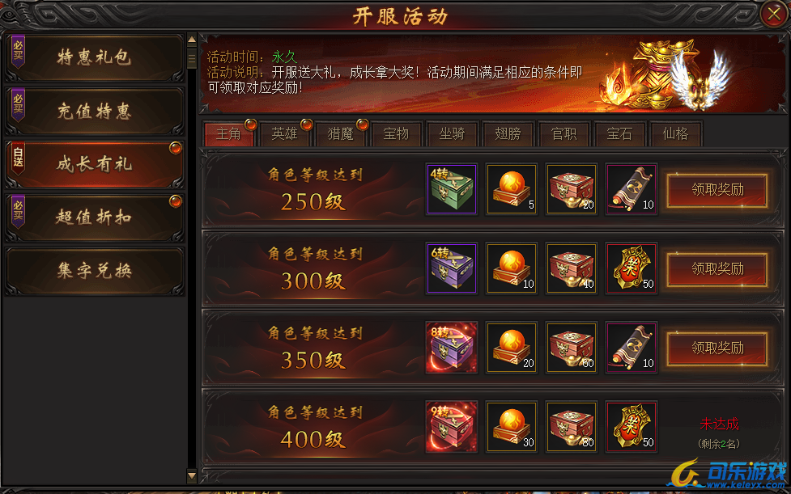This screenshot has width=791, height=494.
Task: Open the 特惠礼包 sidebar menu
Action: click(x=95, y=58)
